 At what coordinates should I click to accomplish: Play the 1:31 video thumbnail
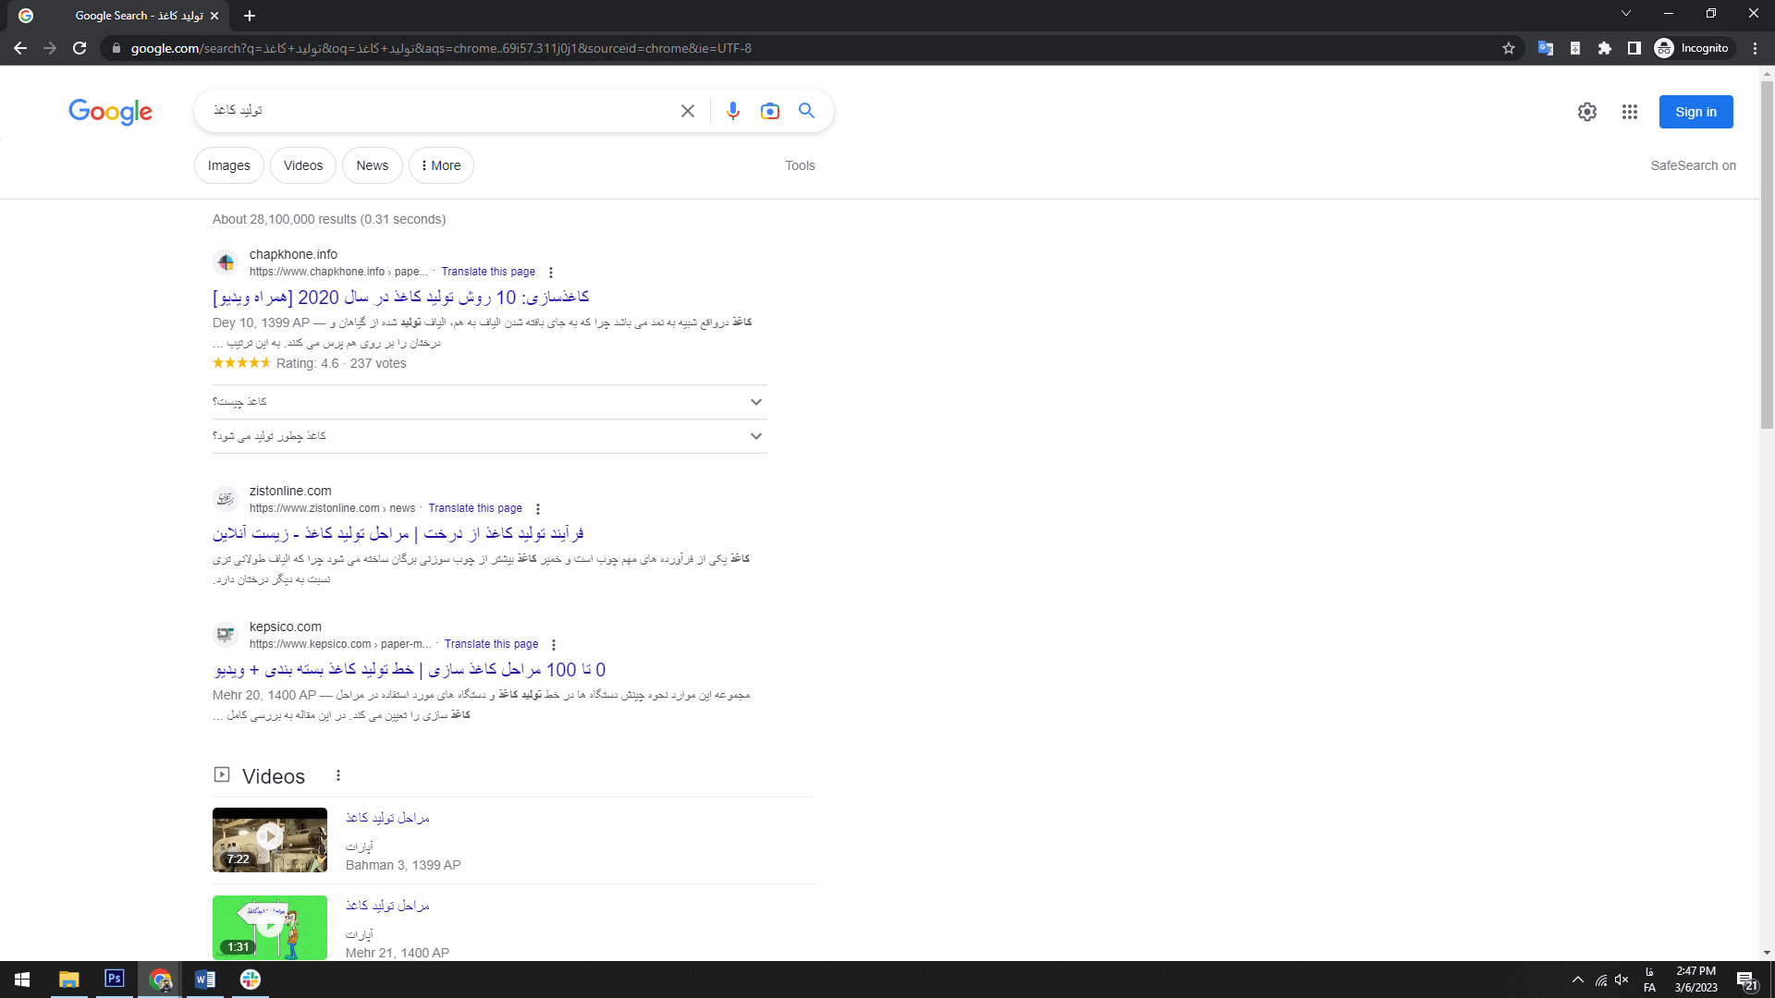pos(270,928)
